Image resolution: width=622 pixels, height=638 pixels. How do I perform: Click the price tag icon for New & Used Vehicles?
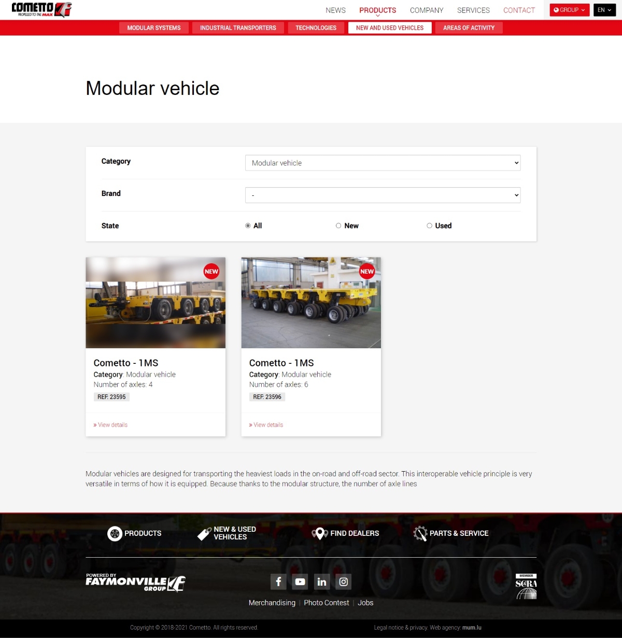[x=204, y=534]
